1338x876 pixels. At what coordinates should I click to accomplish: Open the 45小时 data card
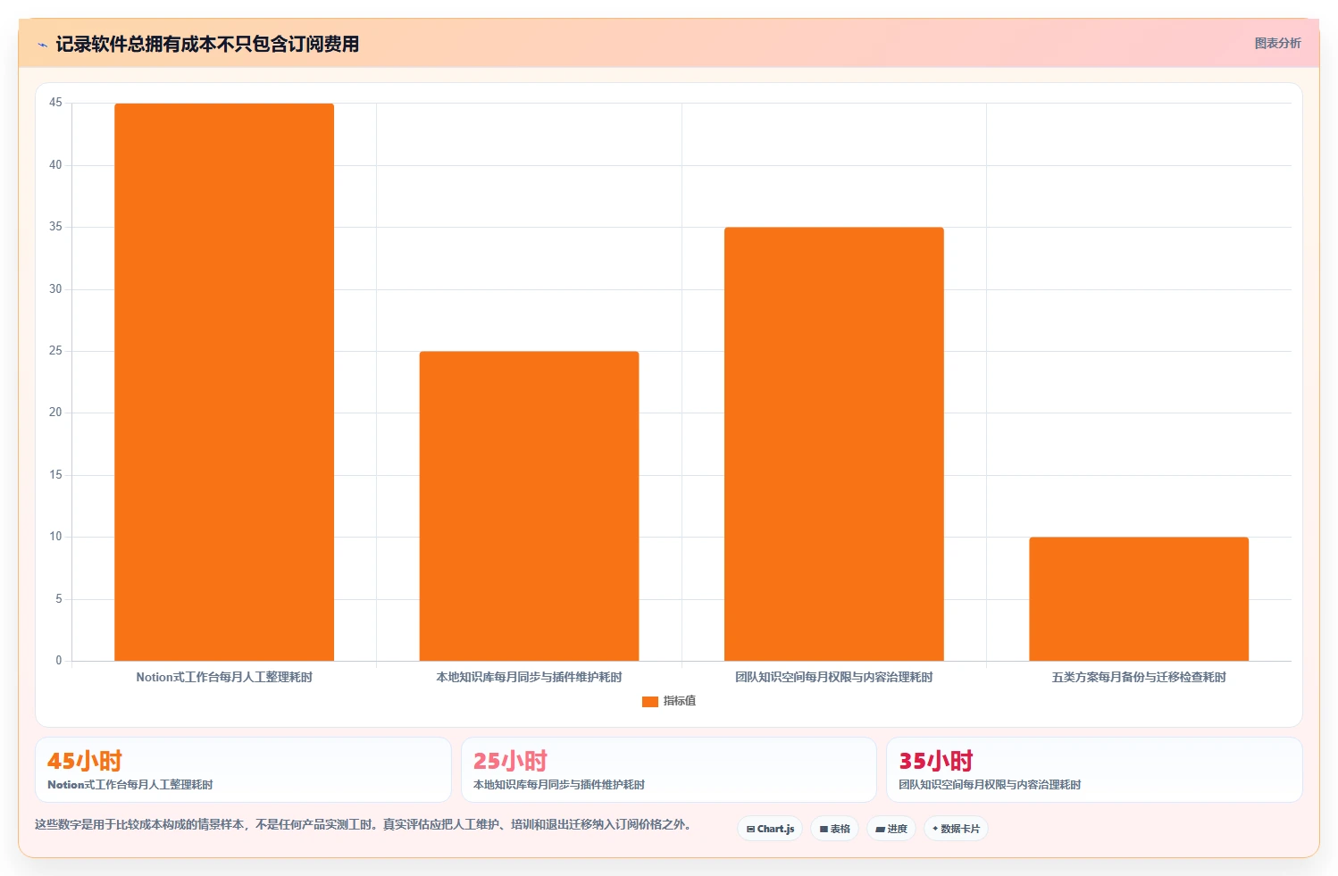pos(243,770)
